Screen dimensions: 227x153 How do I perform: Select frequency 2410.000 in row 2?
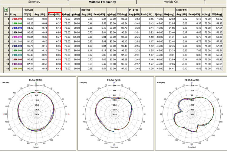click(16, 23)
